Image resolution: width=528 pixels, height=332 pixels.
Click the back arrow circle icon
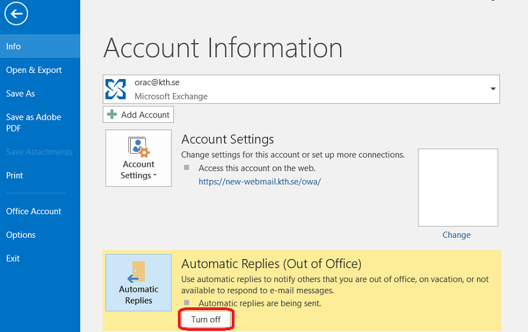tap(16, 13)
